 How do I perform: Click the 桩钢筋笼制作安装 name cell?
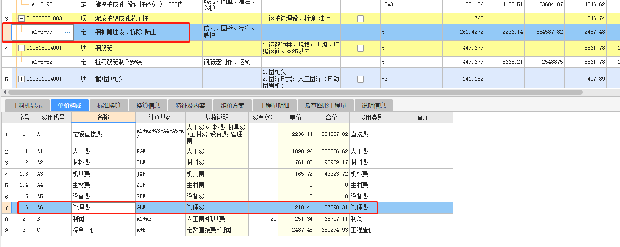click(x=147, y=62)
